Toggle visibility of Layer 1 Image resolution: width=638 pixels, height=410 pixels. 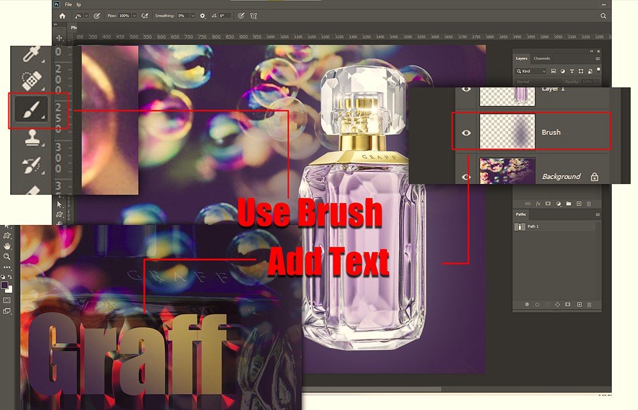(x=466, y=89)
